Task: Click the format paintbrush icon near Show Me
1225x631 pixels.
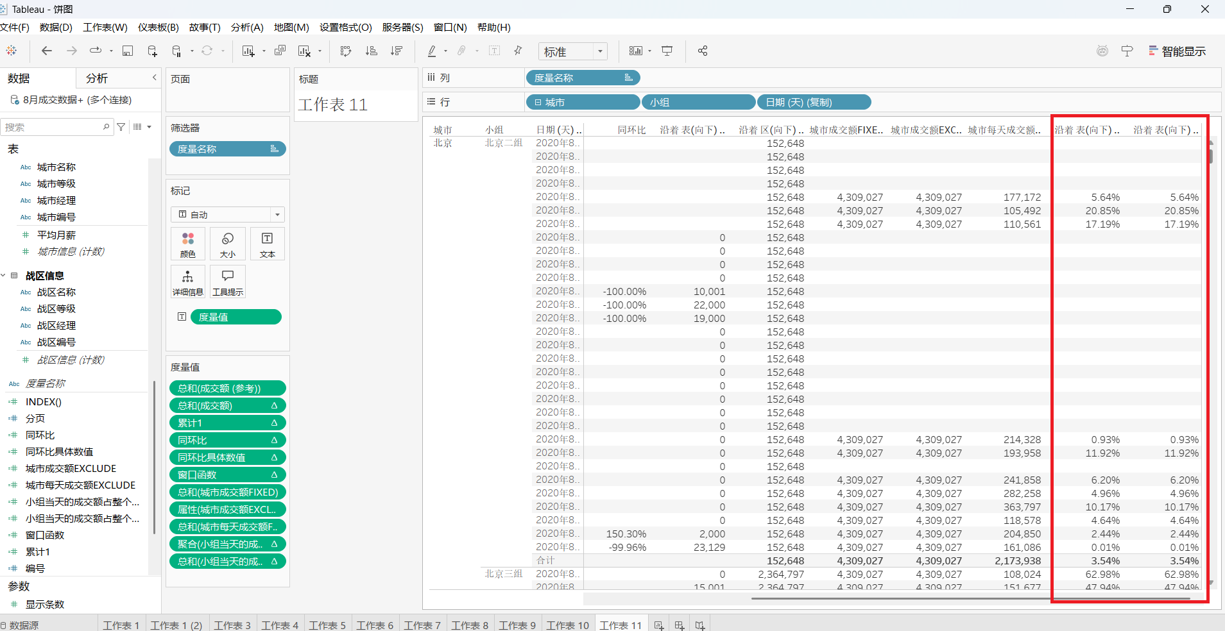Action: 1127,51
